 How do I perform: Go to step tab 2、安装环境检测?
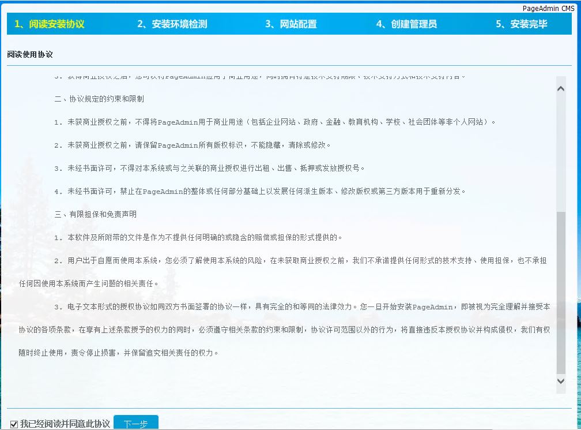[172, 24]
